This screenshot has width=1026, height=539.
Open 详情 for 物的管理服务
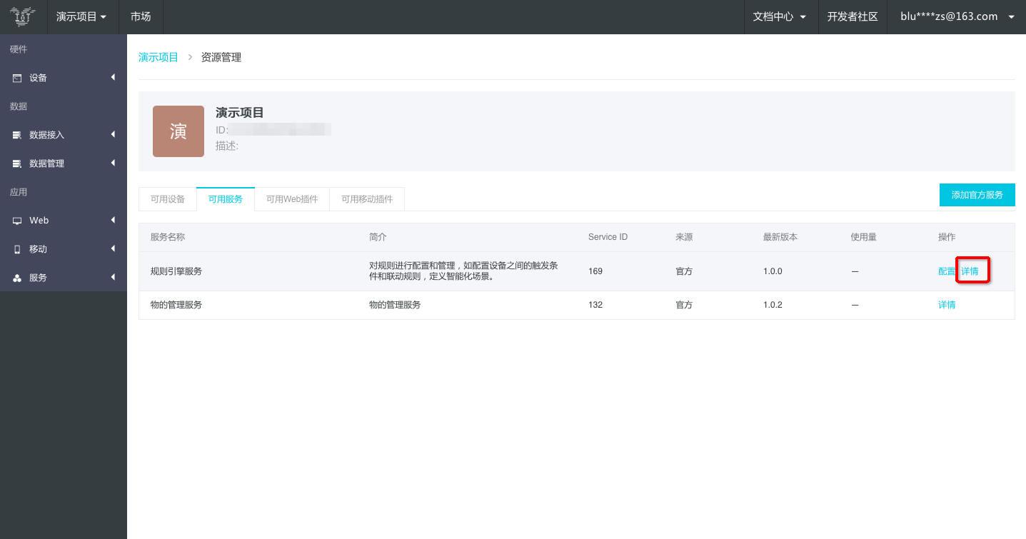point(947,305)
